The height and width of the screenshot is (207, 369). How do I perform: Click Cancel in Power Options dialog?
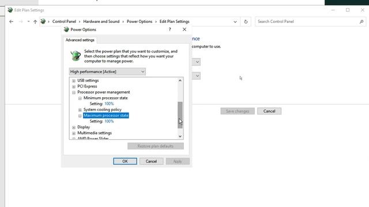(x=151, y=161)
